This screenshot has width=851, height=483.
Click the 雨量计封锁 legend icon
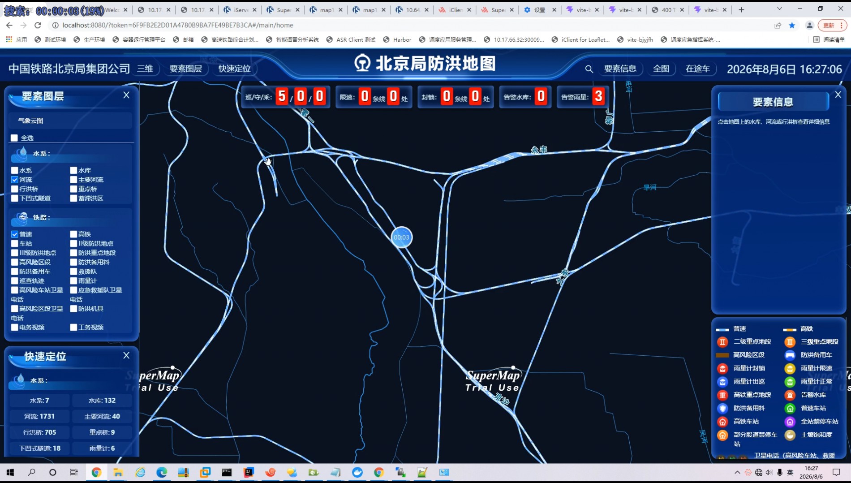[x=722, y=368]
